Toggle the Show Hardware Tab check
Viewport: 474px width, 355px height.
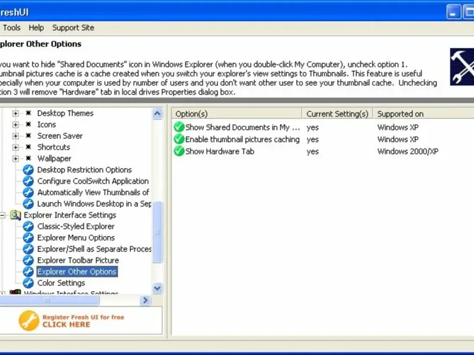(x=179, y=151)
